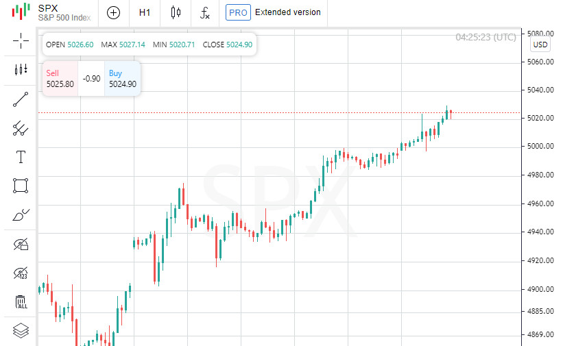The width and height of the screenshot is (563, 346).
Task: Open the H1 timeframe dropdown
Action: point(145,12)
